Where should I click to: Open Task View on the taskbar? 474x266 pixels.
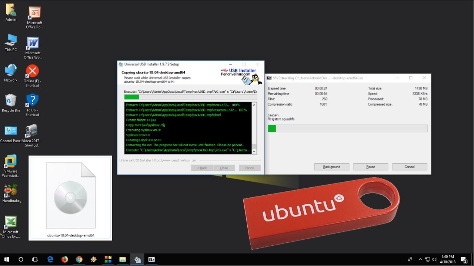coord(35,259)
